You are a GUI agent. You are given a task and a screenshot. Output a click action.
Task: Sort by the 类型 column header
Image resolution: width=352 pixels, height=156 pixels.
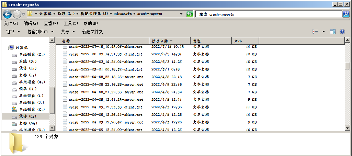click(211, 41)
